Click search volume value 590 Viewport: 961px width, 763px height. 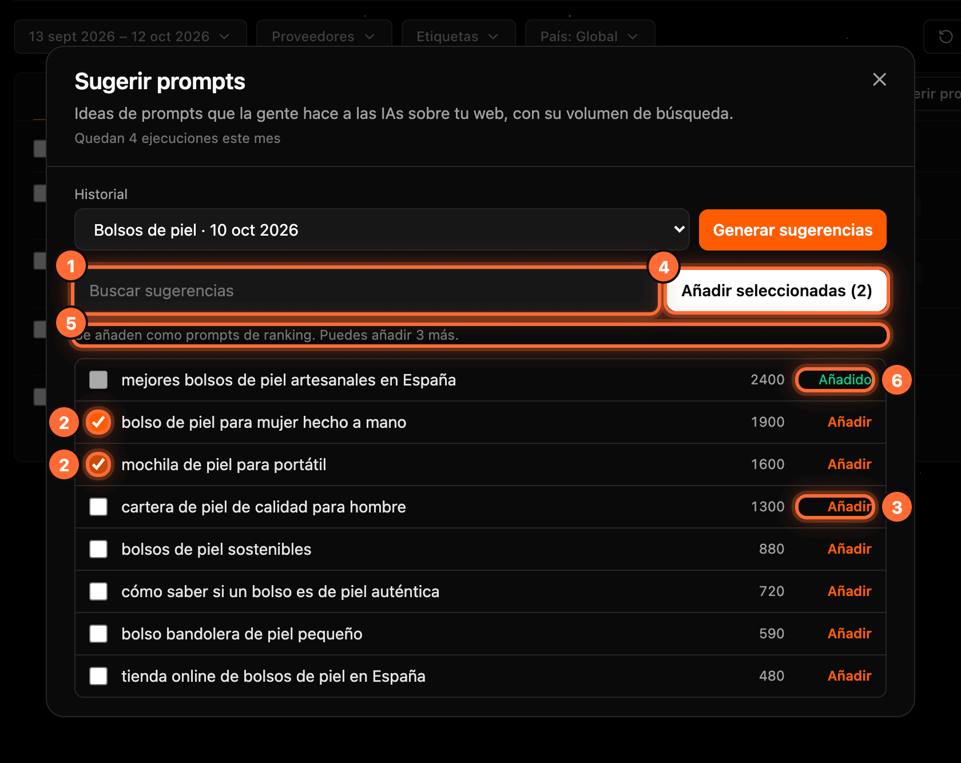point(771,634)
